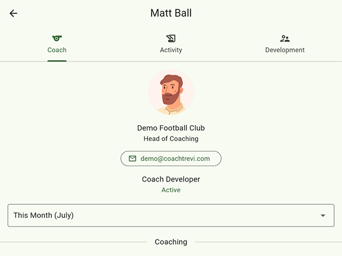Click the Coach Developer label
Viewport: 342px width, 256px height.
click(171, 179)
